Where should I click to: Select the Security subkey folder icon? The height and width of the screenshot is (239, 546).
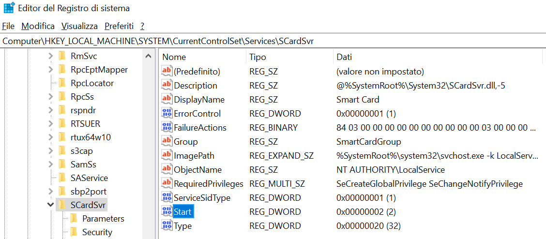coord(74,232)
